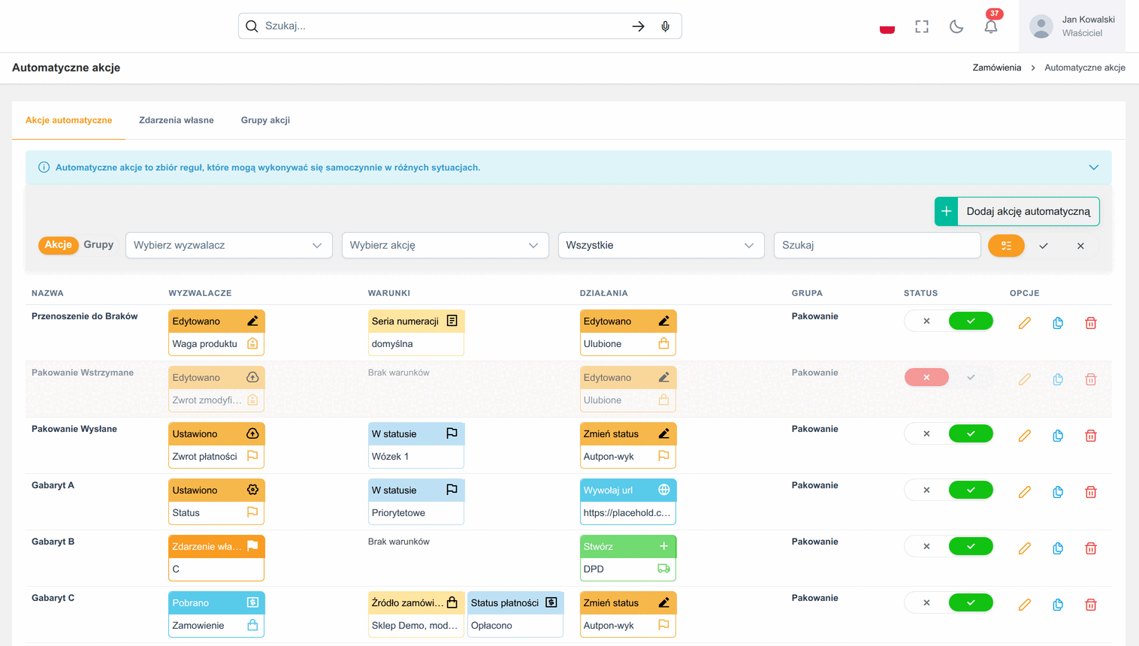Disable the Przenoszenie do Braków status

click(x=926, y=321)
